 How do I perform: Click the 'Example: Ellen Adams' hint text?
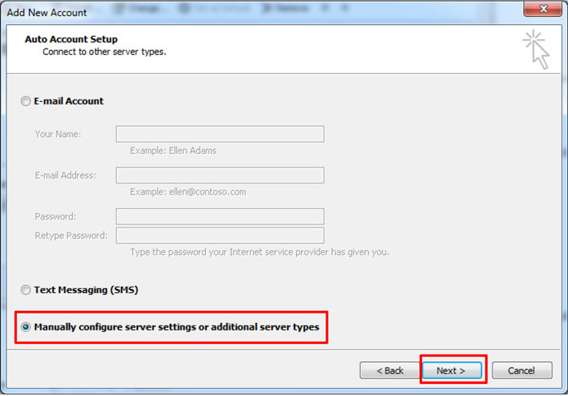[x=173, y=151]
